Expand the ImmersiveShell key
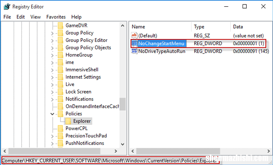 (x=52, y=70)
